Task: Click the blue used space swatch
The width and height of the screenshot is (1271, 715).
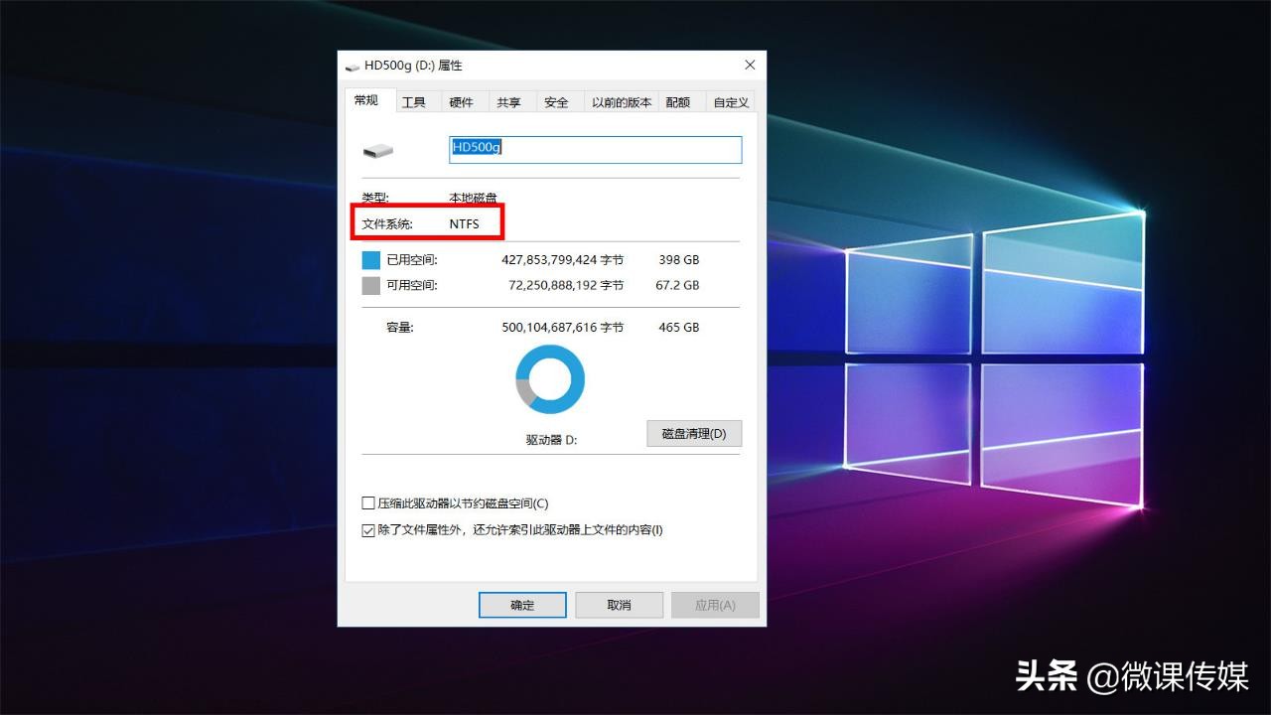Action: tap(371, 260)
